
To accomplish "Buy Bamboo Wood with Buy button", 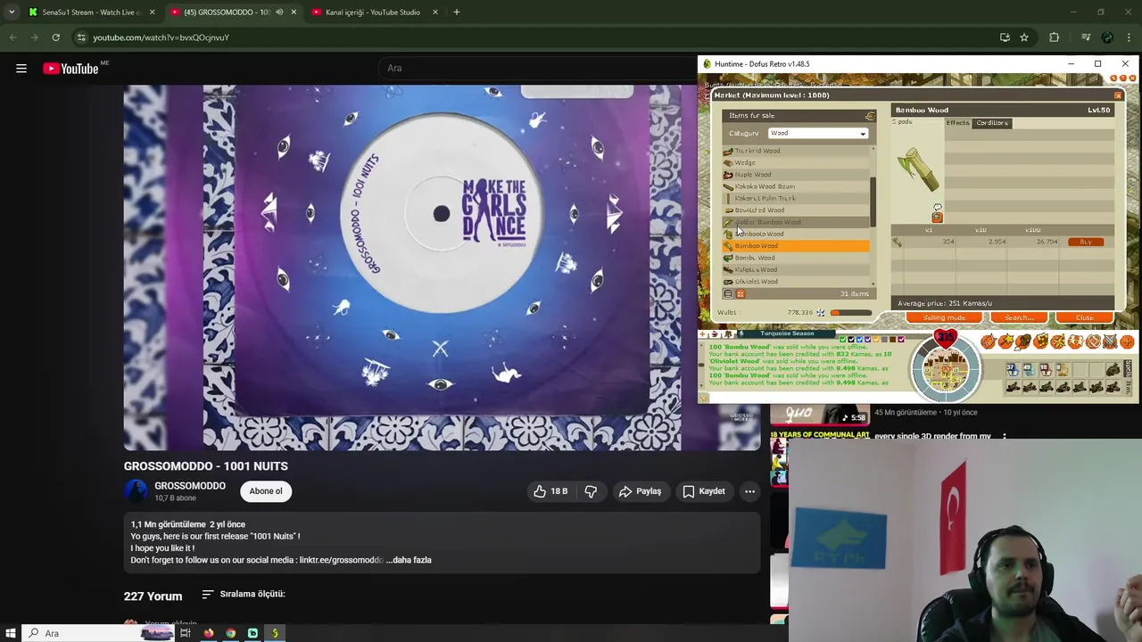I will [1086, 242].
